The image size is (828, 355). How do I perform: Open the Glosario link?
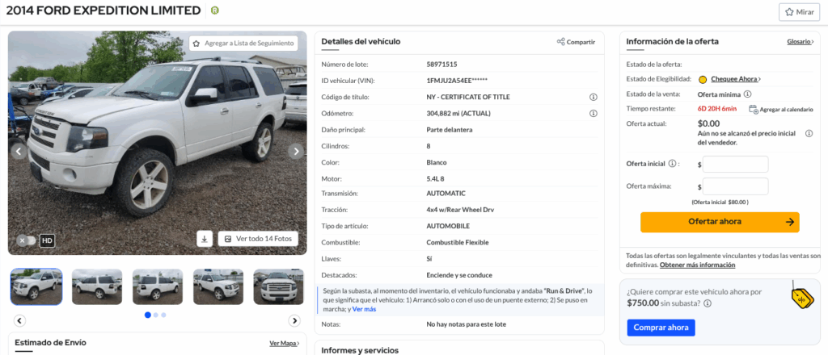(800, 42)
